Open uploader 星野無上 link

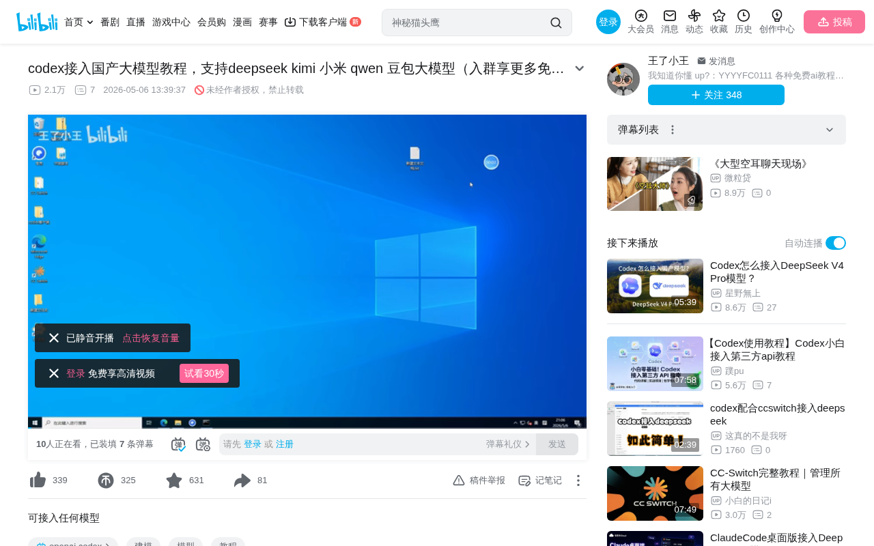pos(742,293)
